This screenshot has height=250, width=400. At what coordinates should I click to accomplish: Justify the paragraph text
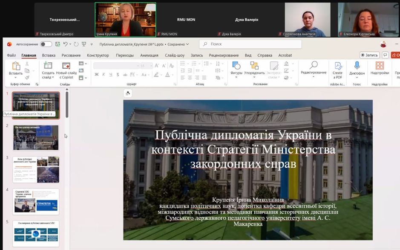[x=204, y=78]
